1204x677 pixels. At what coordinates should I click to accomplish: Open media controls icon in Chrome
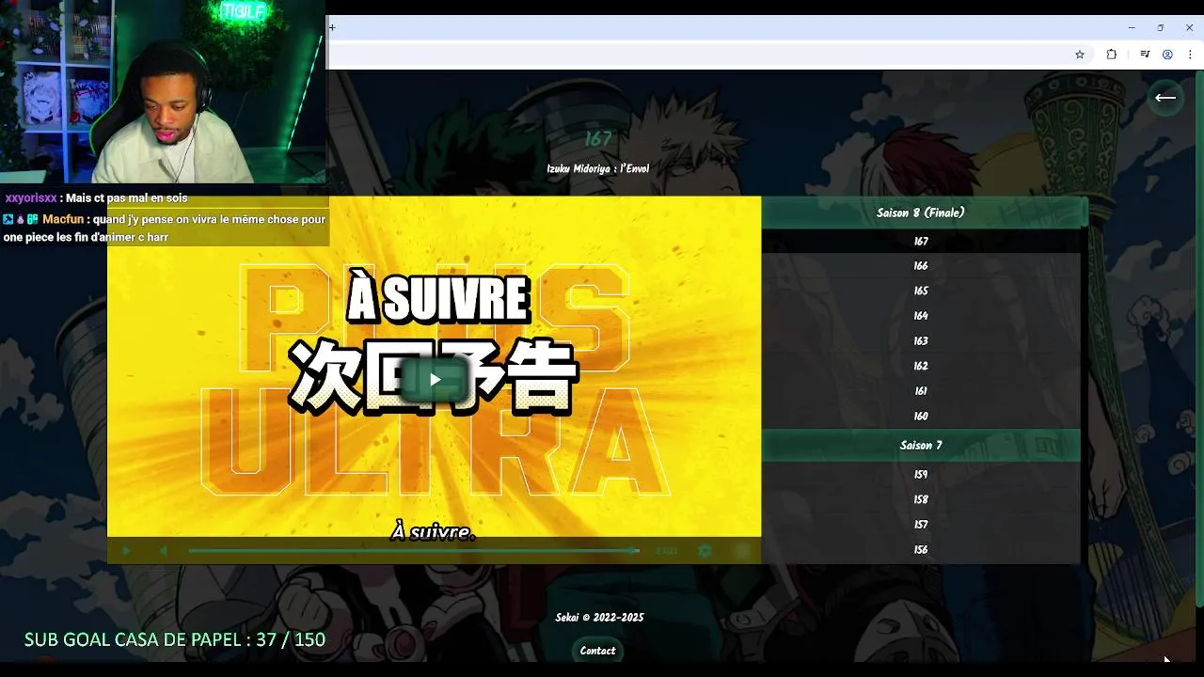click(1145, 55)
